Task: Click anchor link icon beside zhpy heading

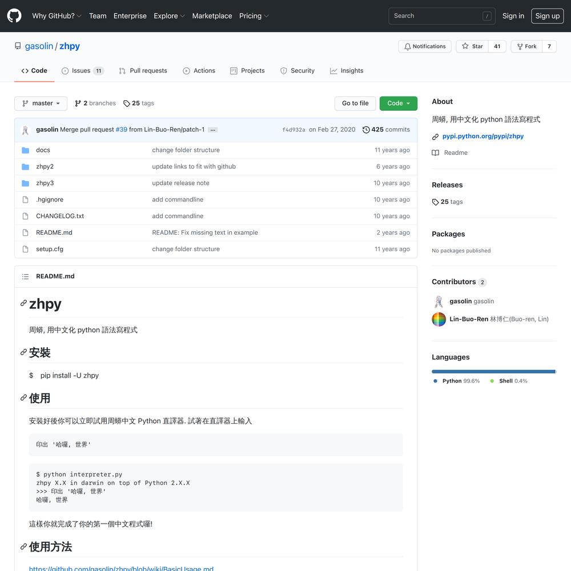Action: pos(23,303)
